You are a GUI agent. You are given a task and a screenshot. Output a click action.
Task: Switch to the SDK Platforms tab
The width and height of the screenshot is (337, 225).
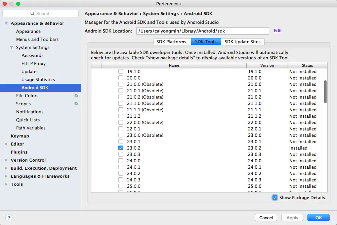[x=172, y=42]
